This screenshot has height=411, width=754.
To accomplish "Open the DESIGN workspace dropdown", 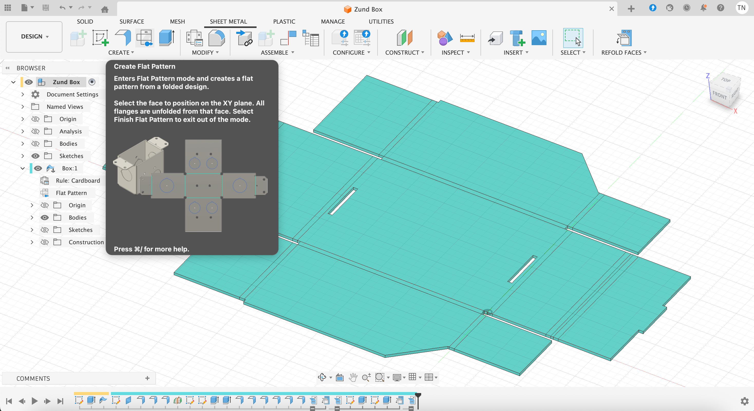I will pyautogui.click(x=34, y=36).
